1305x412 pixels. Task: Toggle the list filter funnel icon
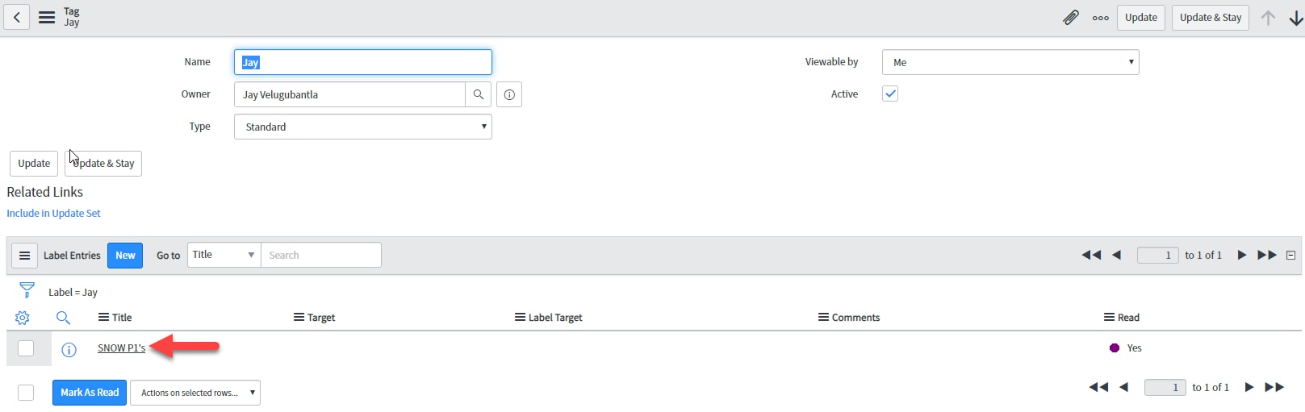click(27, 289)
